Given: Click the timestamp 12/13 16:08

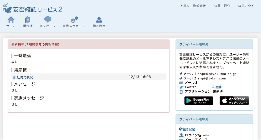Looking at the screenshot, I should tap(140, 77).
